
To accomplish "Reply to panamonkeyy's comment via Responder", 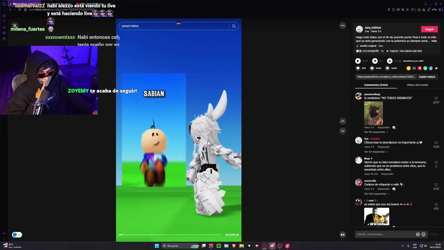I will coord(383,127).
